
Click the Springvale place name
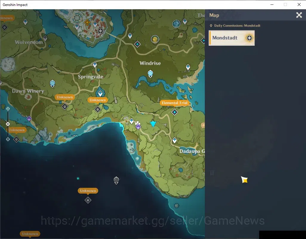pos(90,77)
